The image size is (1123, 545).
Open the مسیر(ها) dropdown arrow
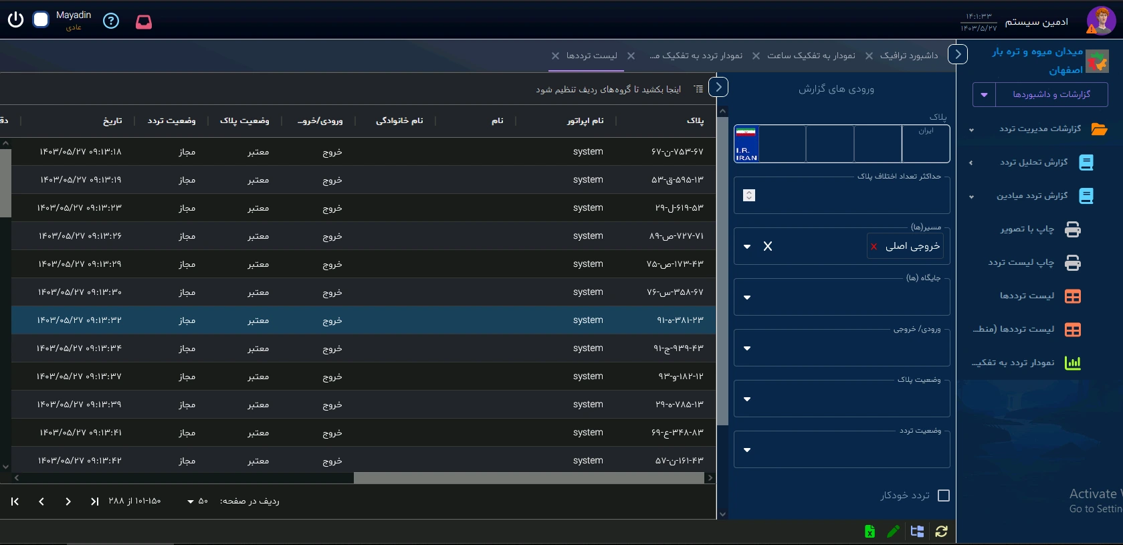(747, 247)
